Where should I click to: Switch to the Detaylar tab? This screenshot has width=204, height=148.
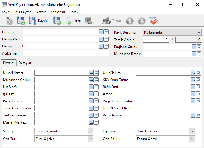coord(25,63)
